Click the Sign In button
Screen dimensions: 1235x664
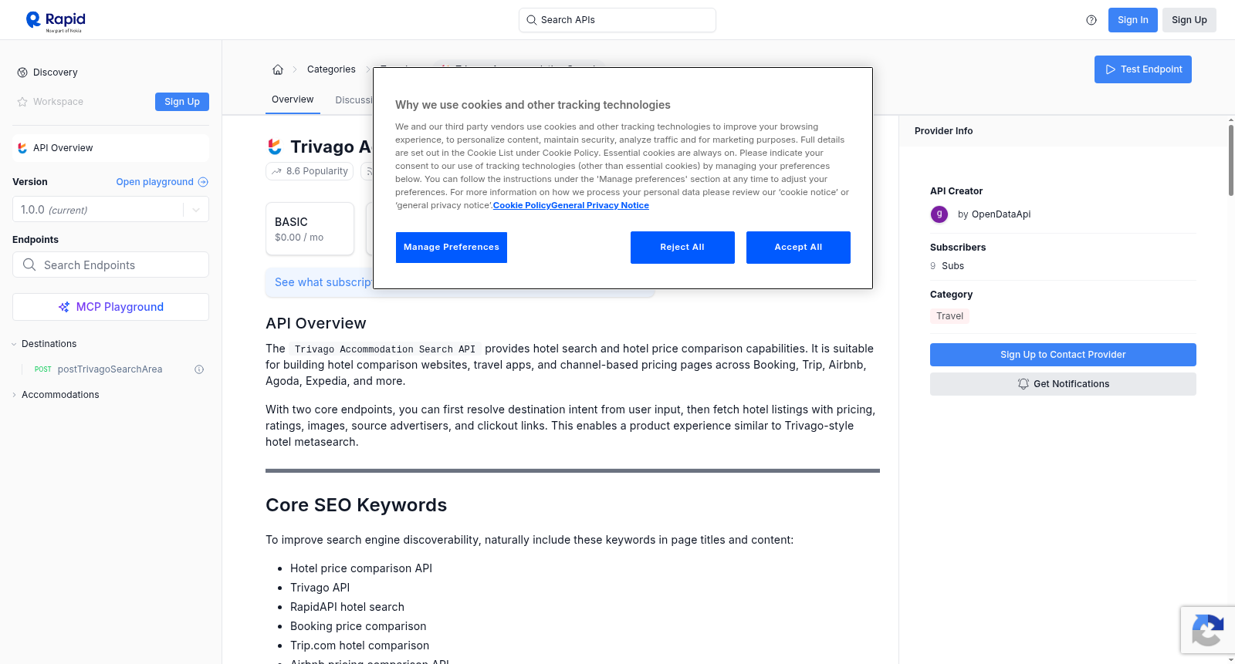pyautogui.click(x=1132, y=20)
